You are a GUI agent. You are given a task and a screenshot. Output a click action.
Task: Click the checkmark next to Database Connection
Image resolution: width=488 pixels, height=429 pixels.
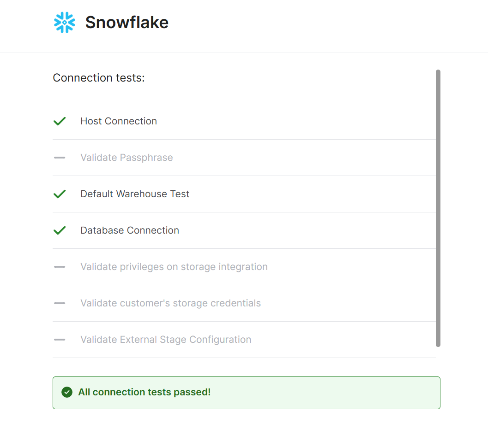point(60,230)
